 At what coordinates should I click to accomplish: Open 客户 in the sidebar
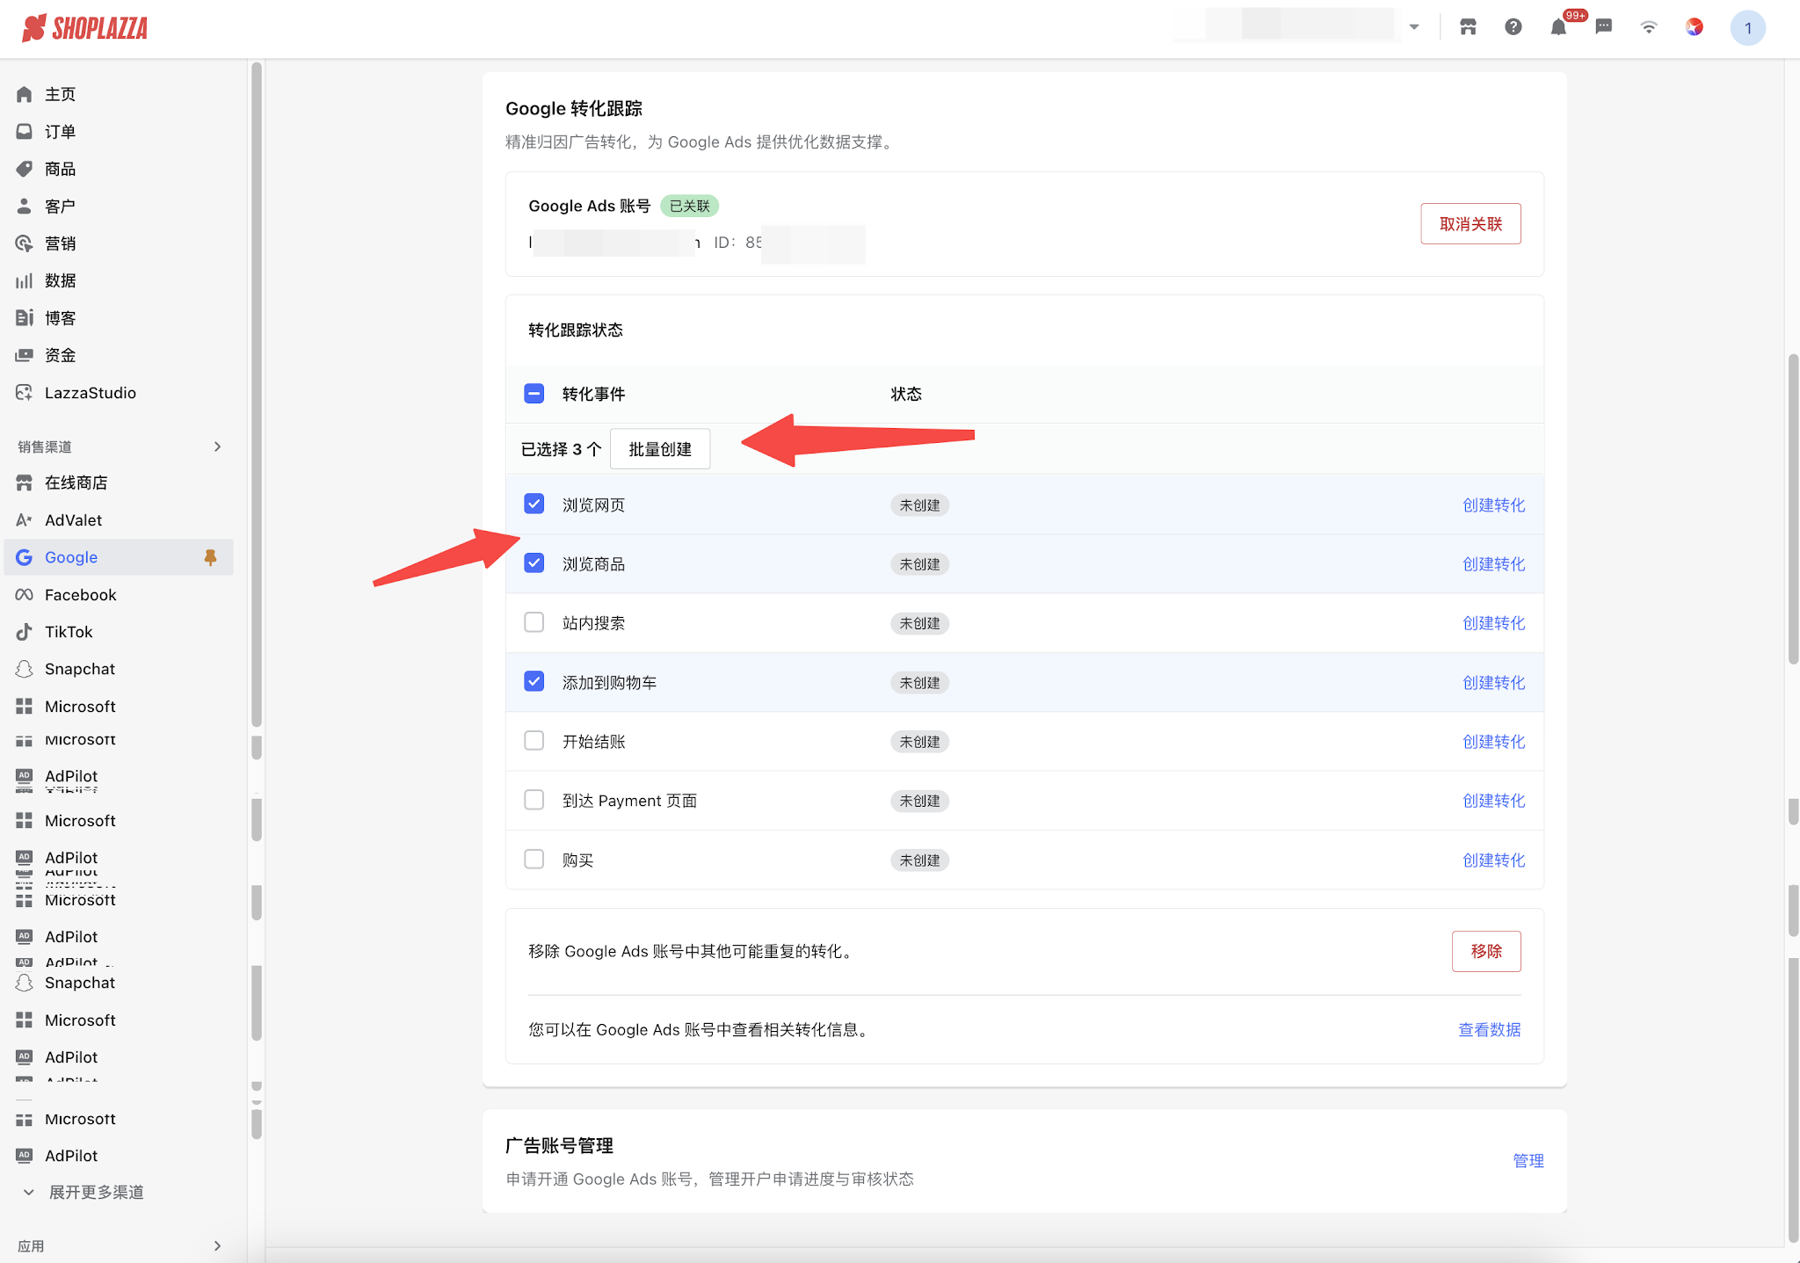(60, 207)
